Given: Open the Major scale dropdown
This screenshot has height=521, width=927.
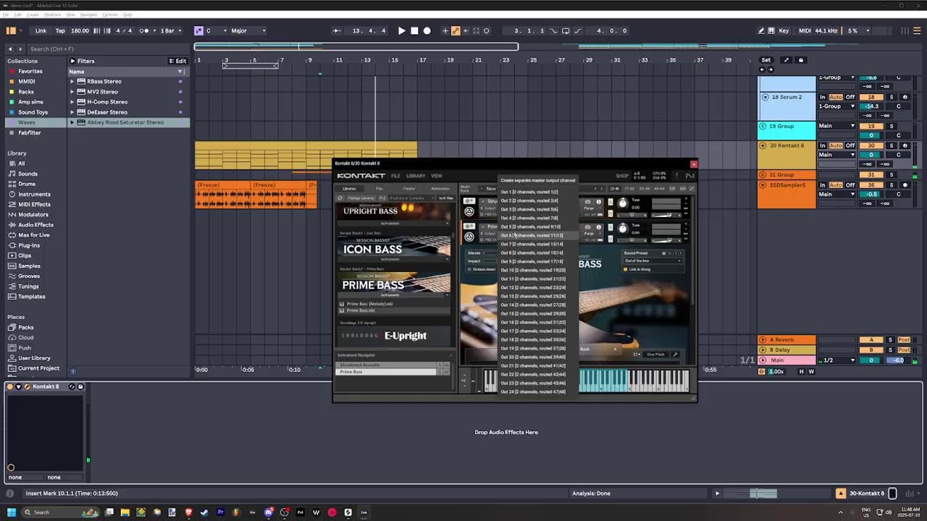Looking at the screenshot, I should 248,30.
